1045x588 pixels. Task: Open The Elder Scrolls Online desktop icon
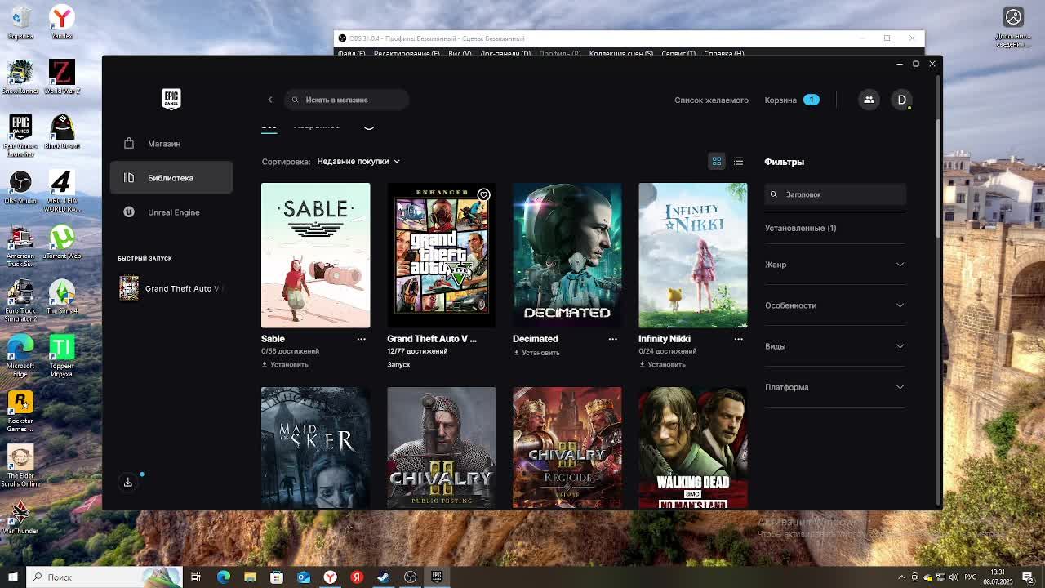point(20,466)
